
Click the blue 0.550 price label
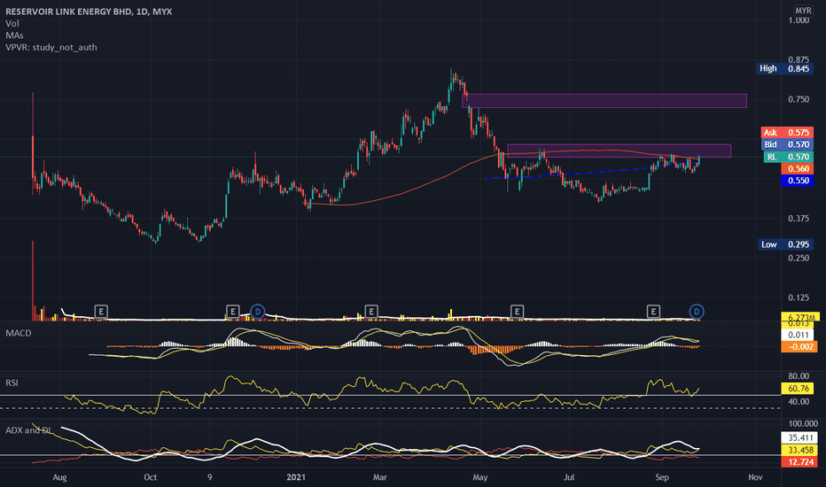[798, 181]
